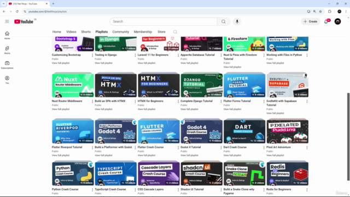
Task: Start voice search with microphone
Action: coord(237,21)
